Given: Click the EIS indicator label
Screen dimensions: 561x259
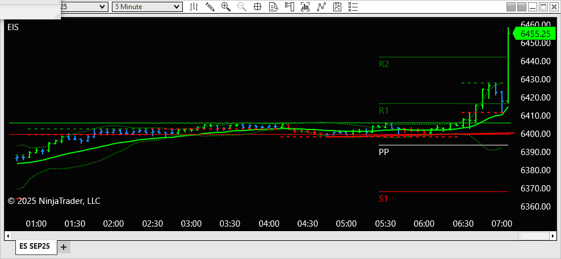Looking at the screenshot, I should coord(13,27).
